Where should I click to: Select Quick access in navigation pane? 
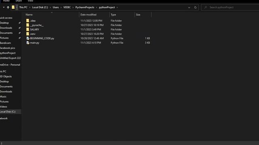(6, 18)
